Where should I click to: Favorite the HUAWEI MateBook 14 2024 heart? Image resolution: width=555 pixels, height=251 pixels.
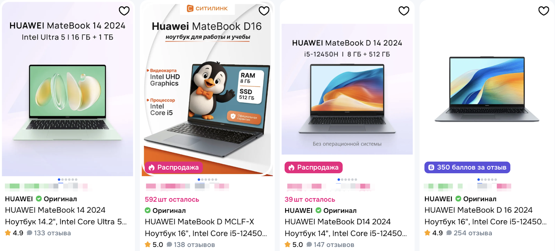124,11
